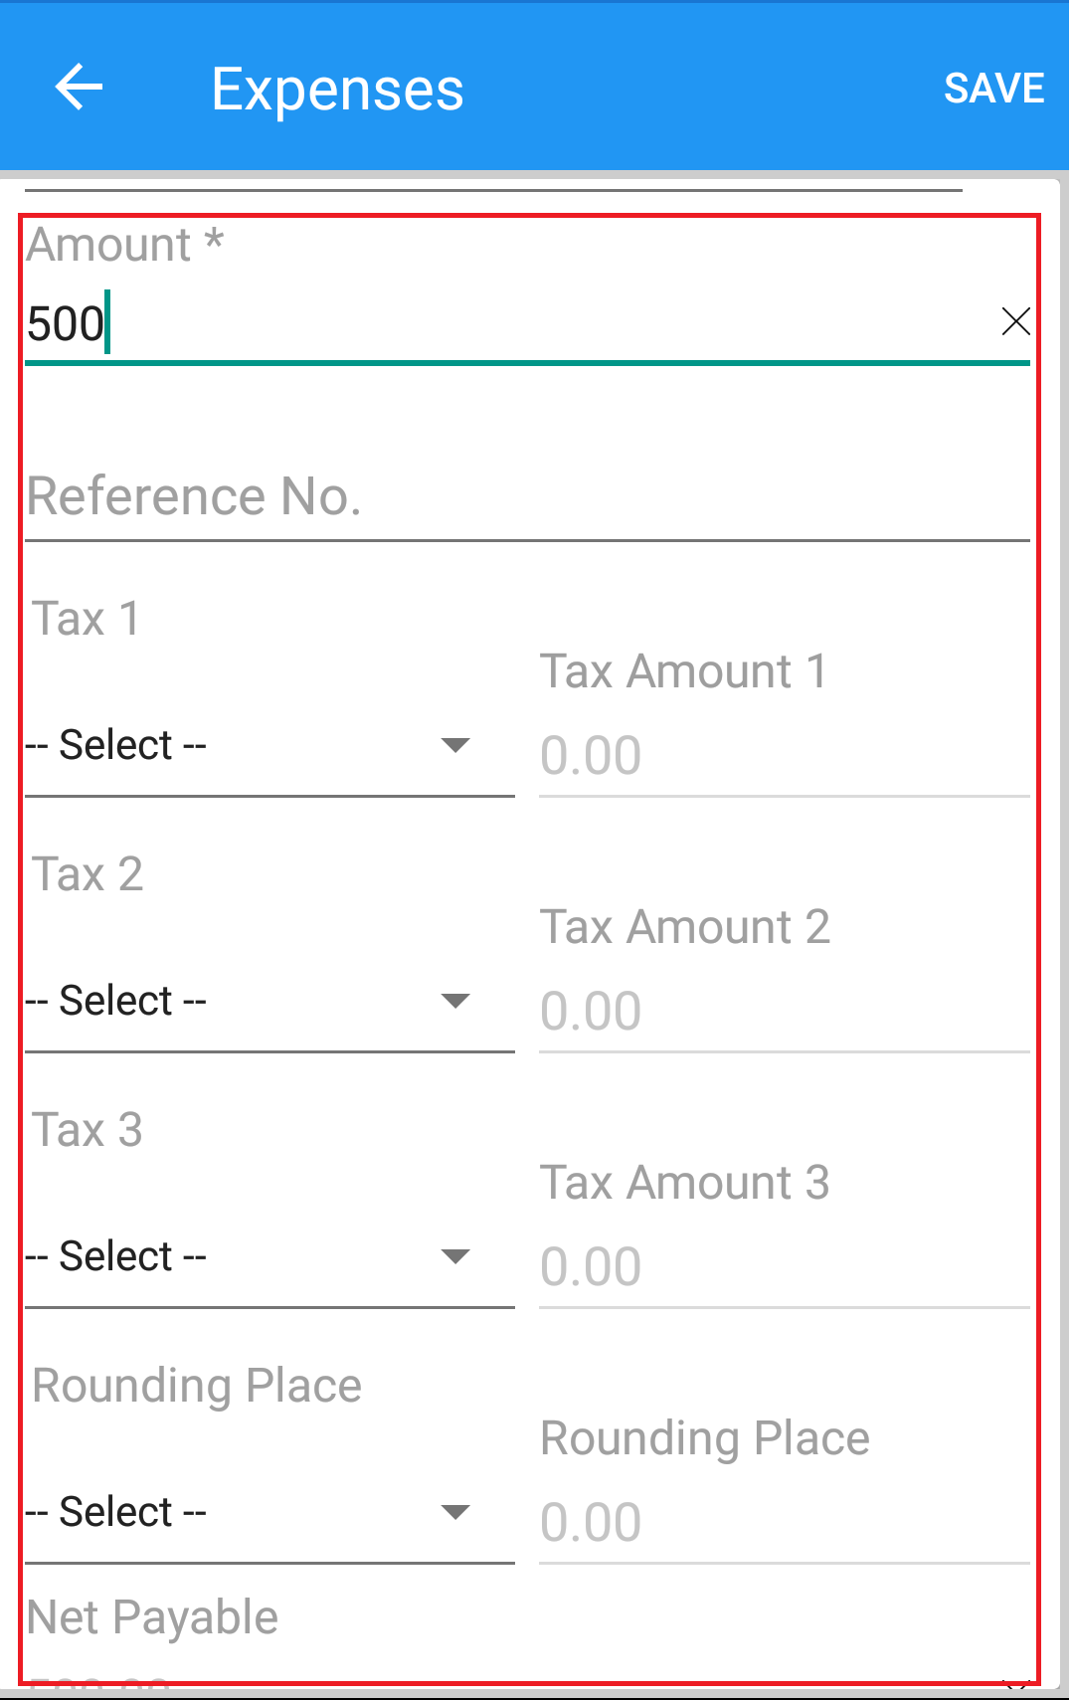Image resolution: width=1073 pixels, height=1700 pixels.
Task: Click the Tax 1 label
Action: point(86,619)
